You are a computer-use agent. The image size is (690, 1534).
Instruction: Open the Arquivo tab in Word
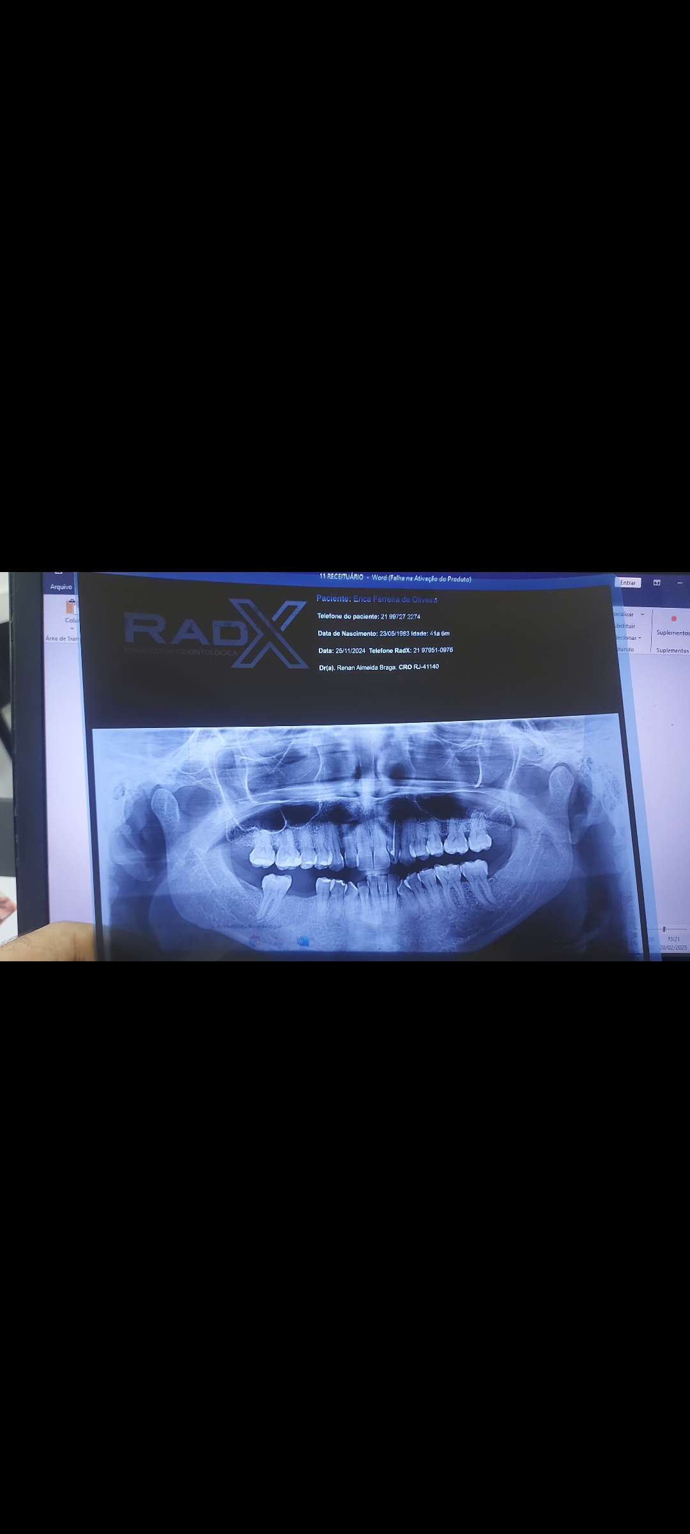tap(61, 586)
